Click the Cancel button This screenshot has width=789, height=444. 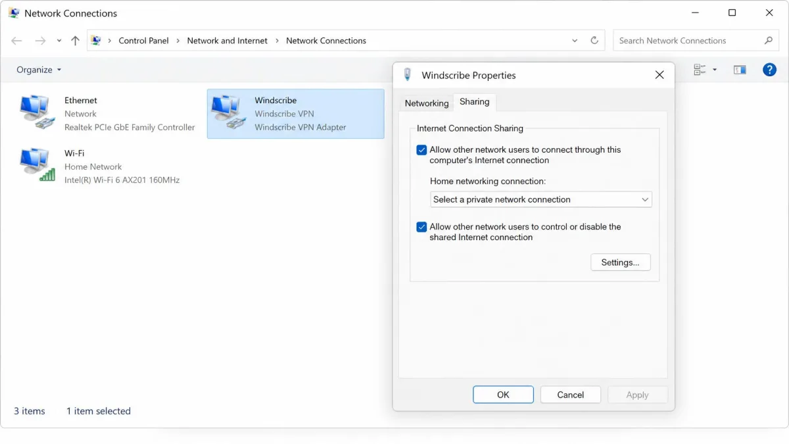(570, 395)
